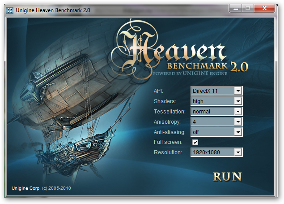Click the window title Unigine Heaven Benchmark 2.0

[53, 10]
